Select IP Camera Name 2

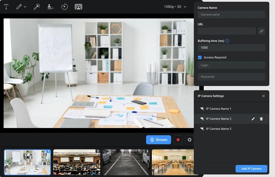231,119
